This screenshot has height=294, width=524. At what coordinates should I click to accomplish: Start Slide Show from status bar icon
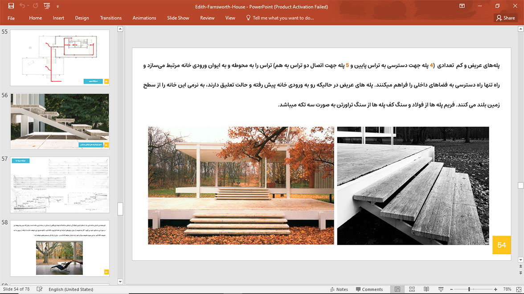pos(441,289)
